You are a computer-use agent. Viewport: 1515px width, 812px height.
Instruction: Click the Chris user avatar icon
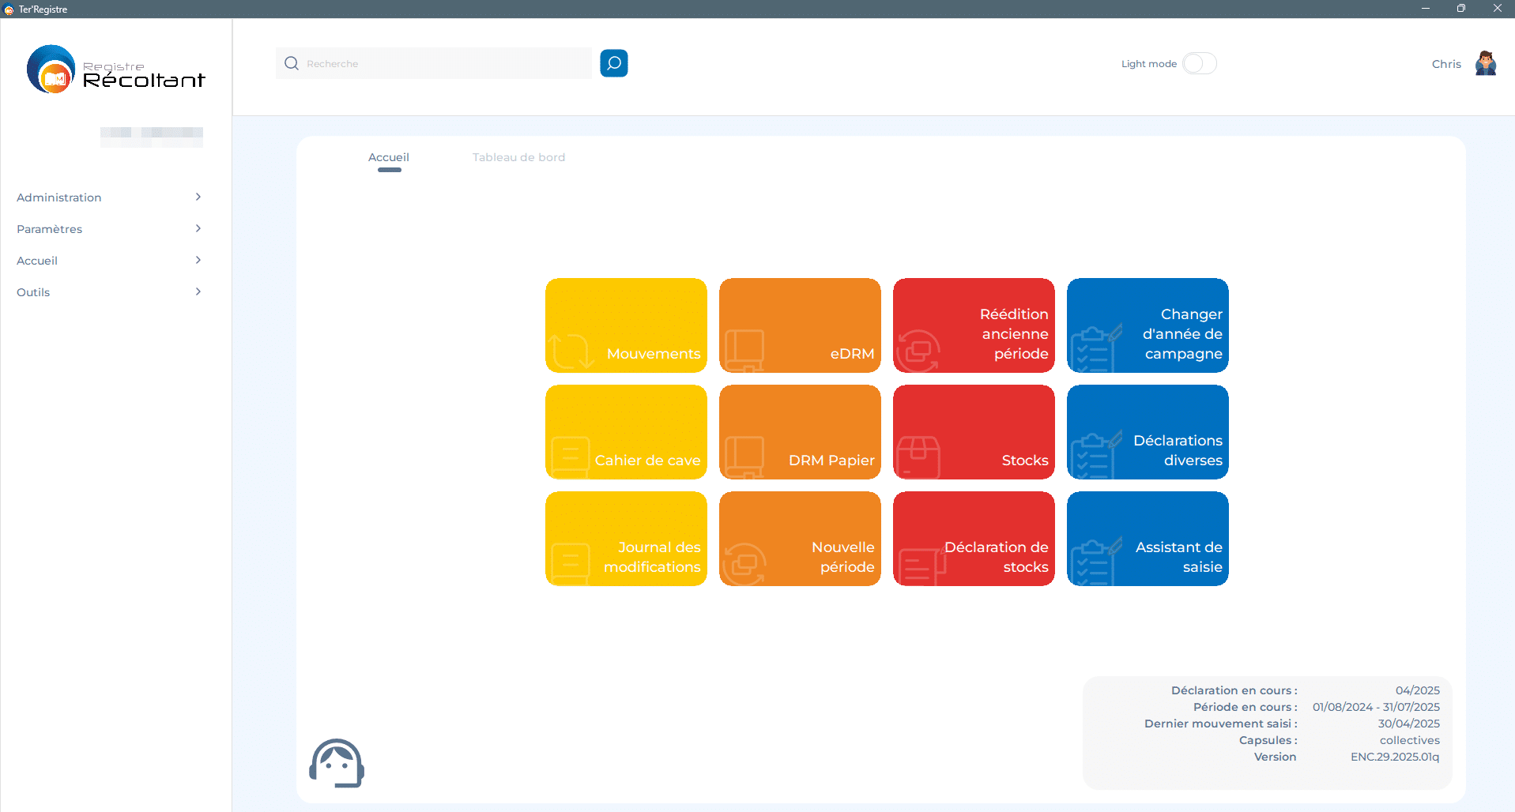[1485, 63]
